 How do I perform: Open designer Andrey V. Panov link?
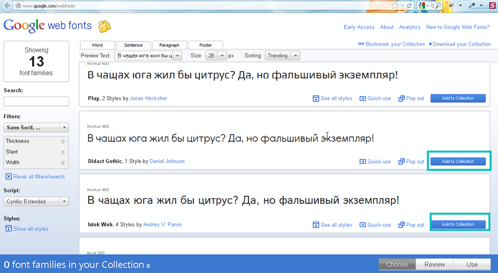(163, 224)
